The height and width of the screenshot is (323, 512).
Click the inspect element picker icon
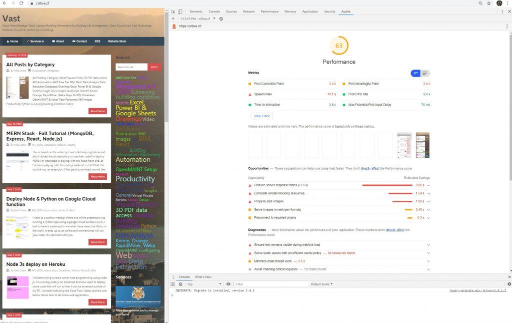click(173, 11)
